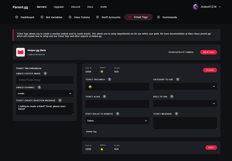Expand the Role To Tag dropdown
232x161 pixels.
(x=185, y=104)
